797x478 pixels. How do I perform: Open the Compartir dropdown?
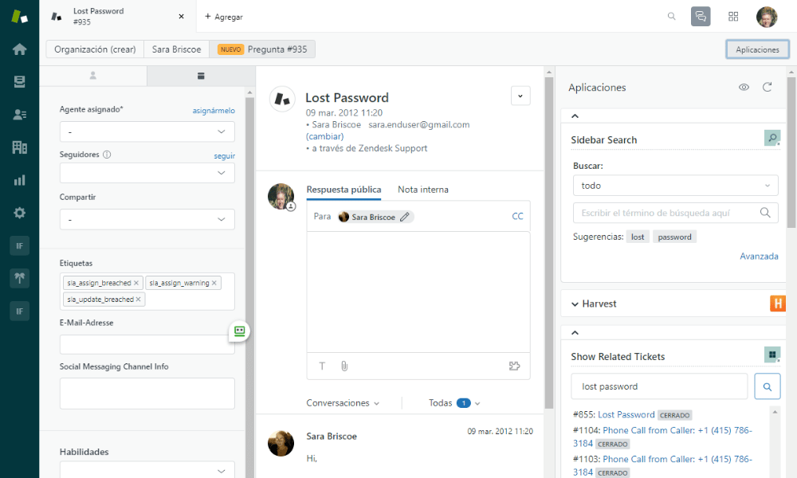[x=147, y=219]
